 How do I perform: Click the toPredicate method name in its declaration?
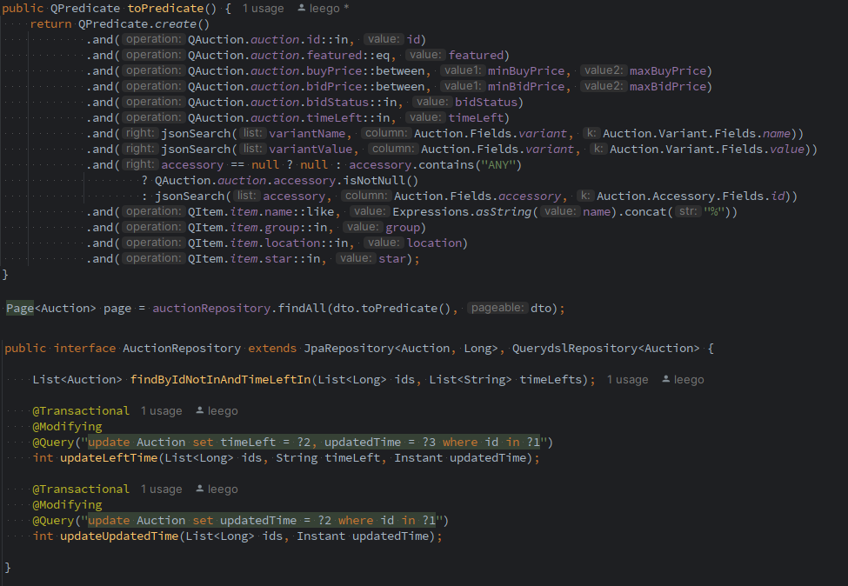click(x=165, y=9)
